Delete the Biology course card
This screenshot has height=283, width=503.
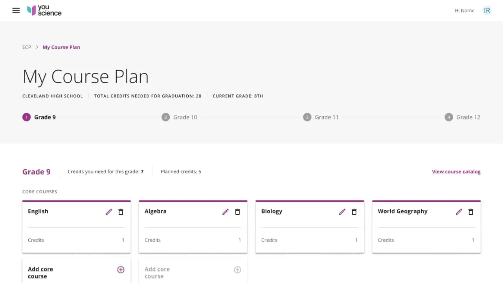354,212
